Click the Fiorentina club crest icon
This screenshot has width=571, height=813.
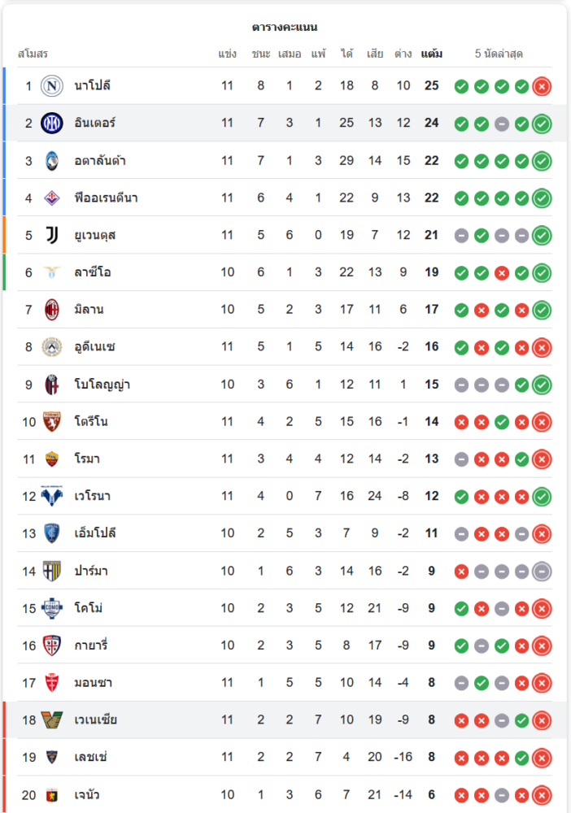[x=52, y=198]
